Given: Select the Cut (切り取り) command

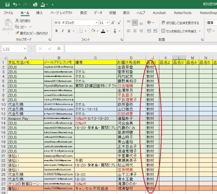Looking at the screenshot, I should (23, 20).
